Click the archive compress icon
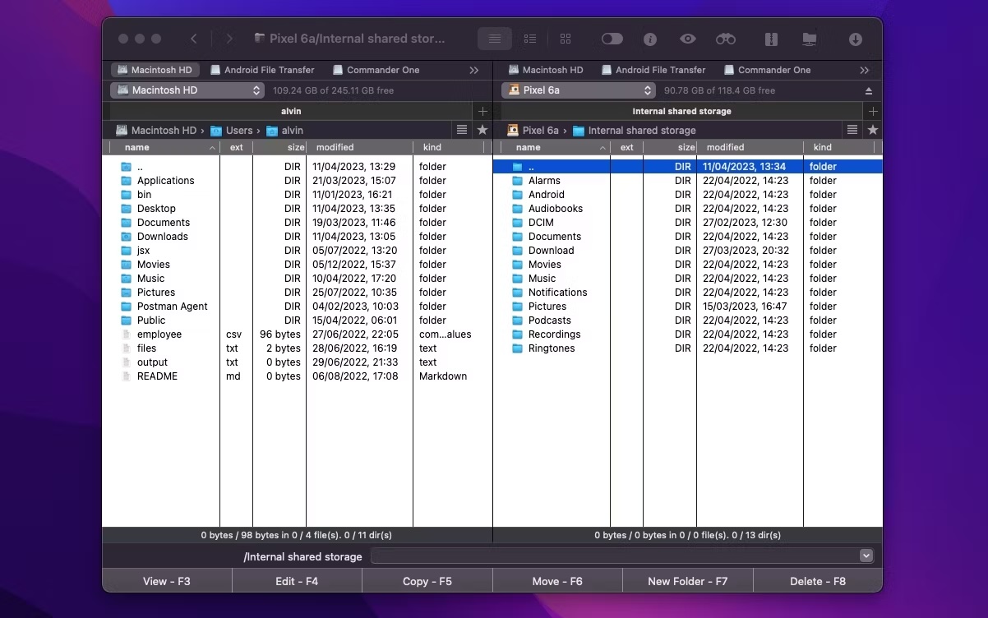This screenshot has width=988, height=618. [x=771, y=39]
